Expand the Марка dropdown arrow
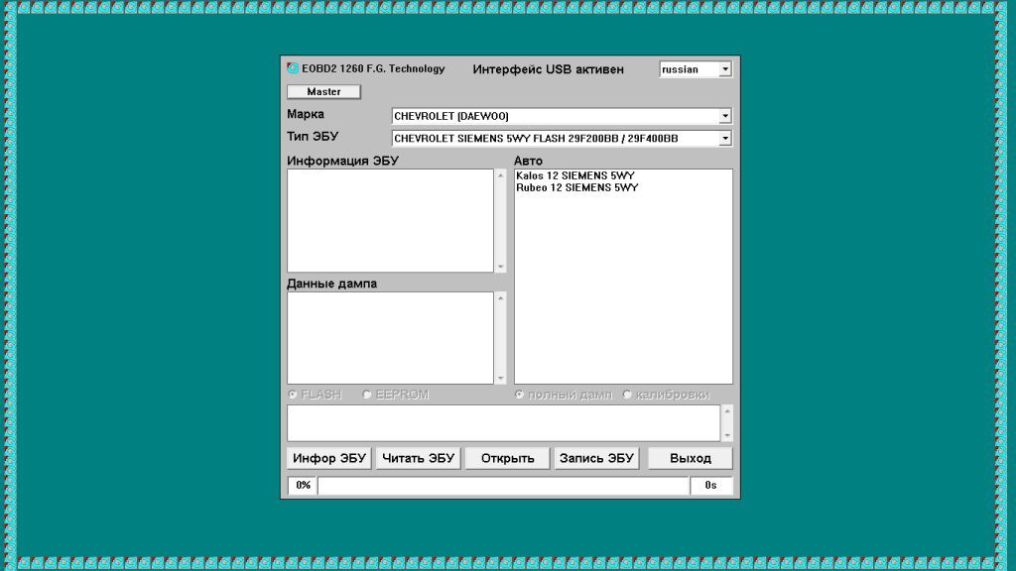 [725, 116]
